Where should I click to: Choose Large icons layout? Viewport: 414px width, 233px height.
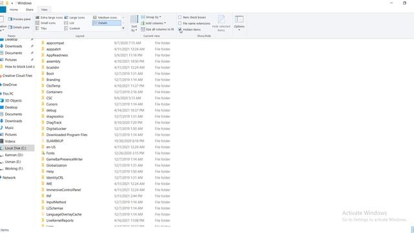[x=75, y=17]
